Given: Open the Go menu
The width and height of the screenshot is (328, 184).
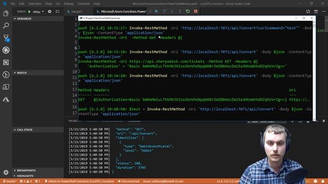Looking at the screenshot, I should coord(58,4).
